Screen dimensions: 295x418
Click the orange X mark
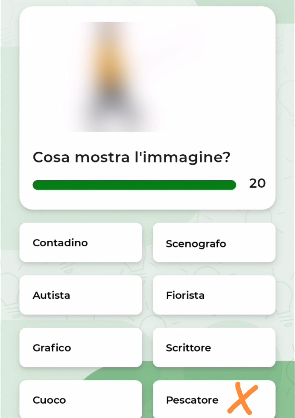click(x=243, y=398)
